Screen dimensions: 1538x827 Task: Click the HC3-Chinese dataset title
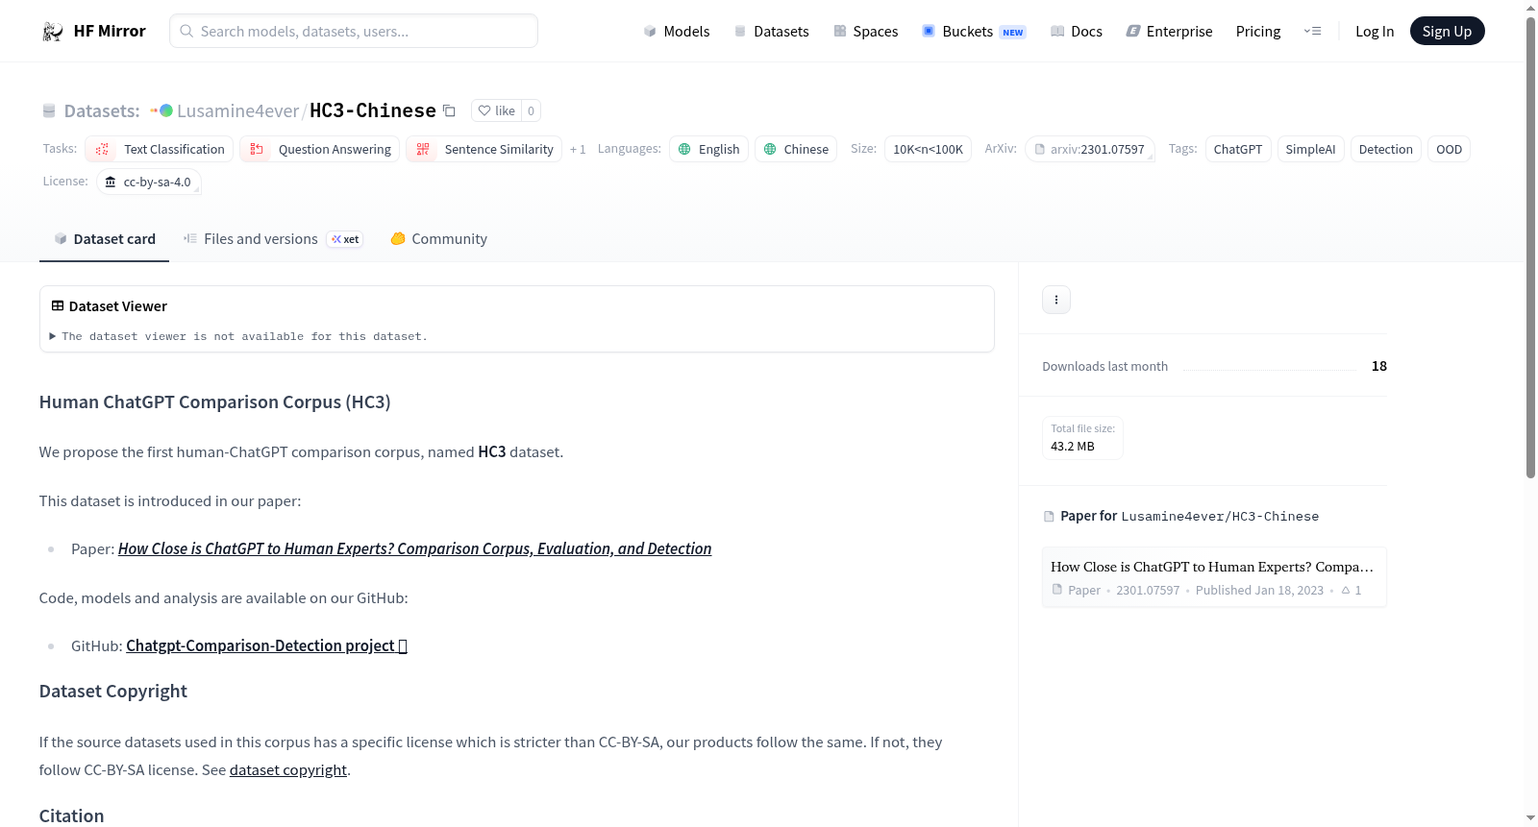373,111
